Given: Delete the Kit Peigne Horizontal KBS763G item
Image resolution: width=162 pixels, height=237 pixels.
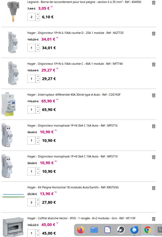Looking at the screenshot, I should (154, 188).
